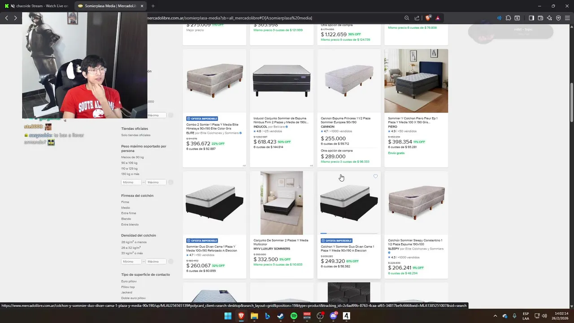Open the clock and date in taskbar
The image size is (574, 323).
[560, 316]
